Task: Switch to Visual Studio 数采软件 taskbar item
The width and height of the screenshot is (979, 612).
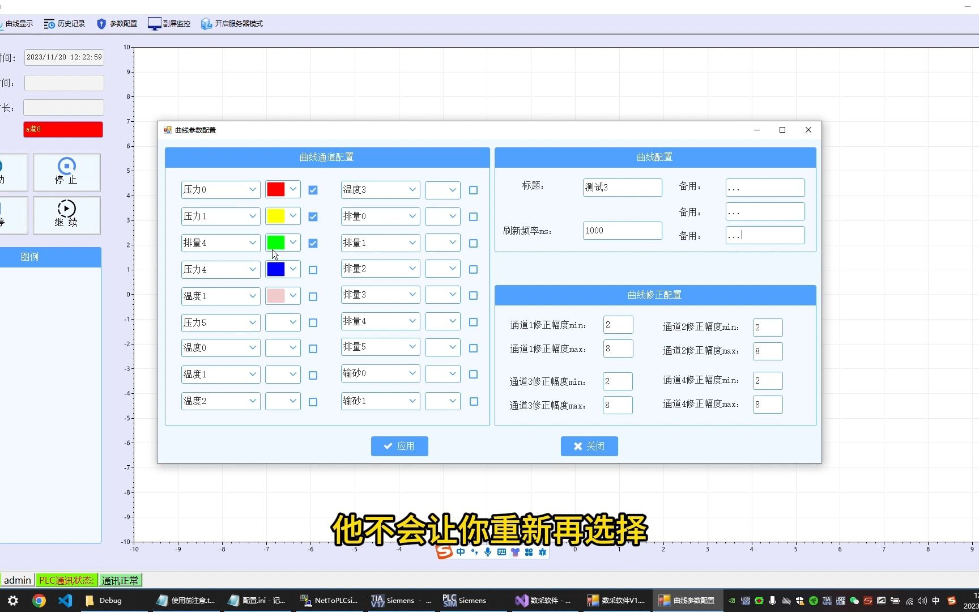Action: 544,601
